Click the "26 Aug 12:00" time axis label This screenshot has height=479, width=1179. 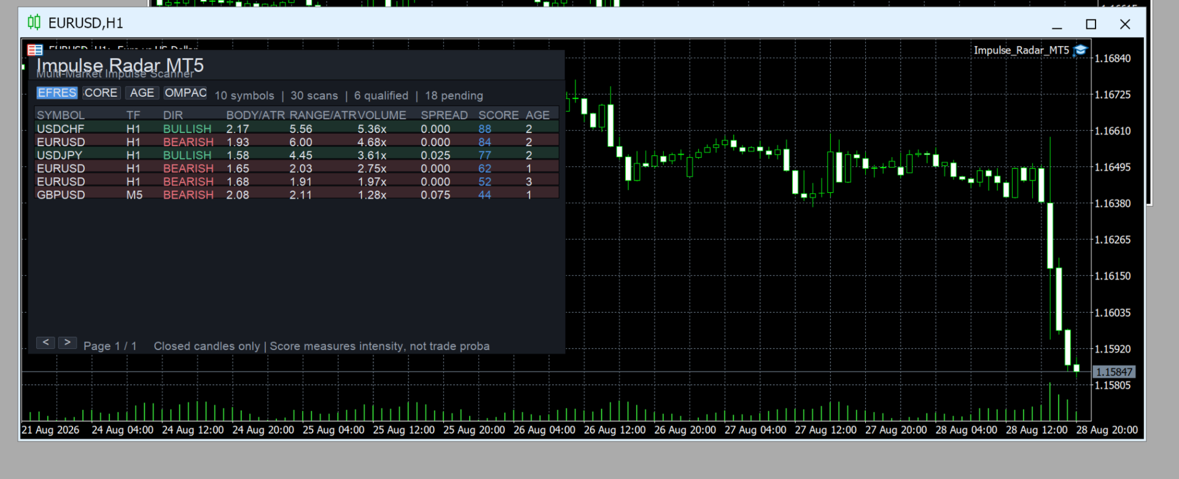615,430
